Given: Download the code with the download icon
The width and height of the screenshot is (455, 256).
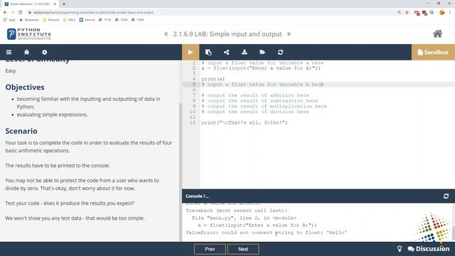Looking at the screenshot, I should 245,52.
